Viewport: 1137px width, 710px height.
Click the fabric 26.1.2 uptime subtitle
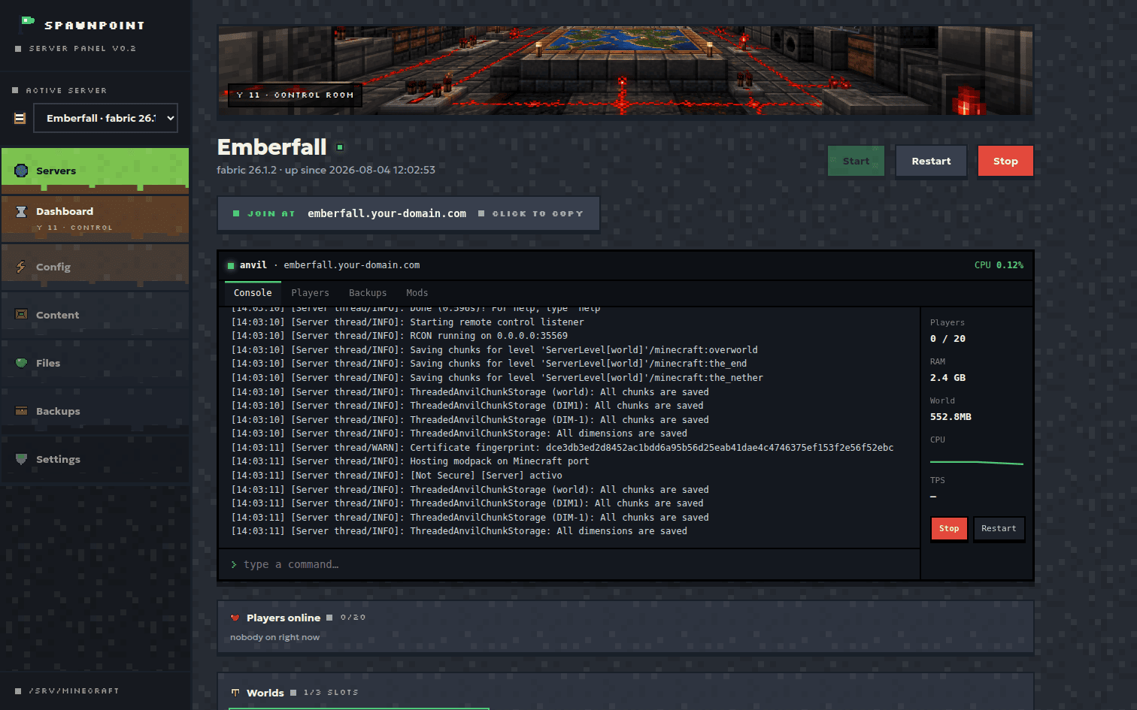[x=326, y=170]
